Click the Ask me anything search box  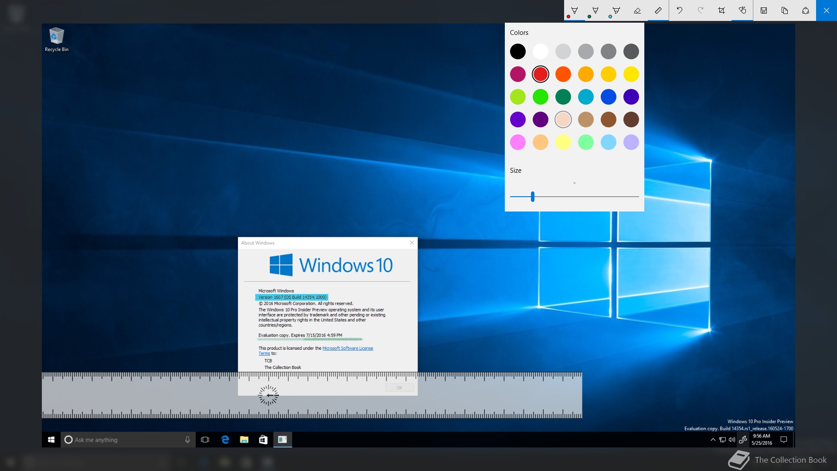click(128, 440)
